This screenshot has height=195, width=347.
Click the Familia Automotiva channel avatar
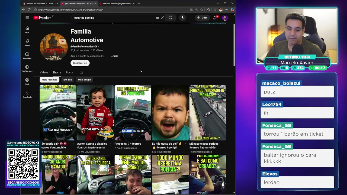54,47
